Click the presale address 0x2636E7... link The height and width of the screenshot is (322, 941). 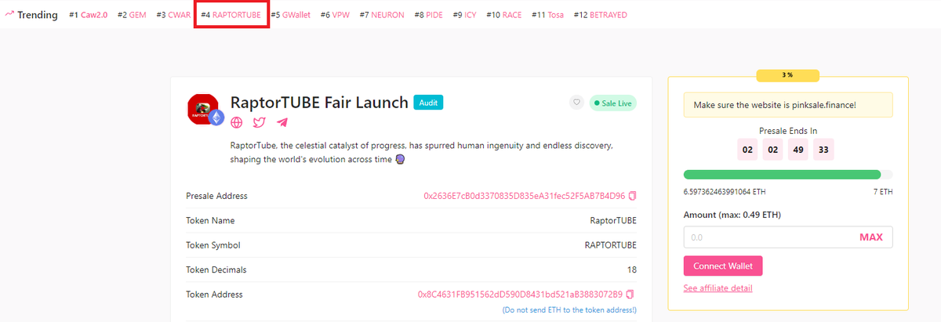524,196
